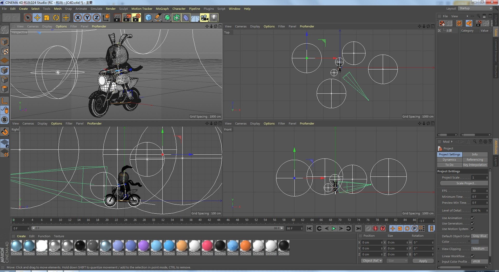Click the Make Editable icon
499x272 pixels.
[5, 30]
